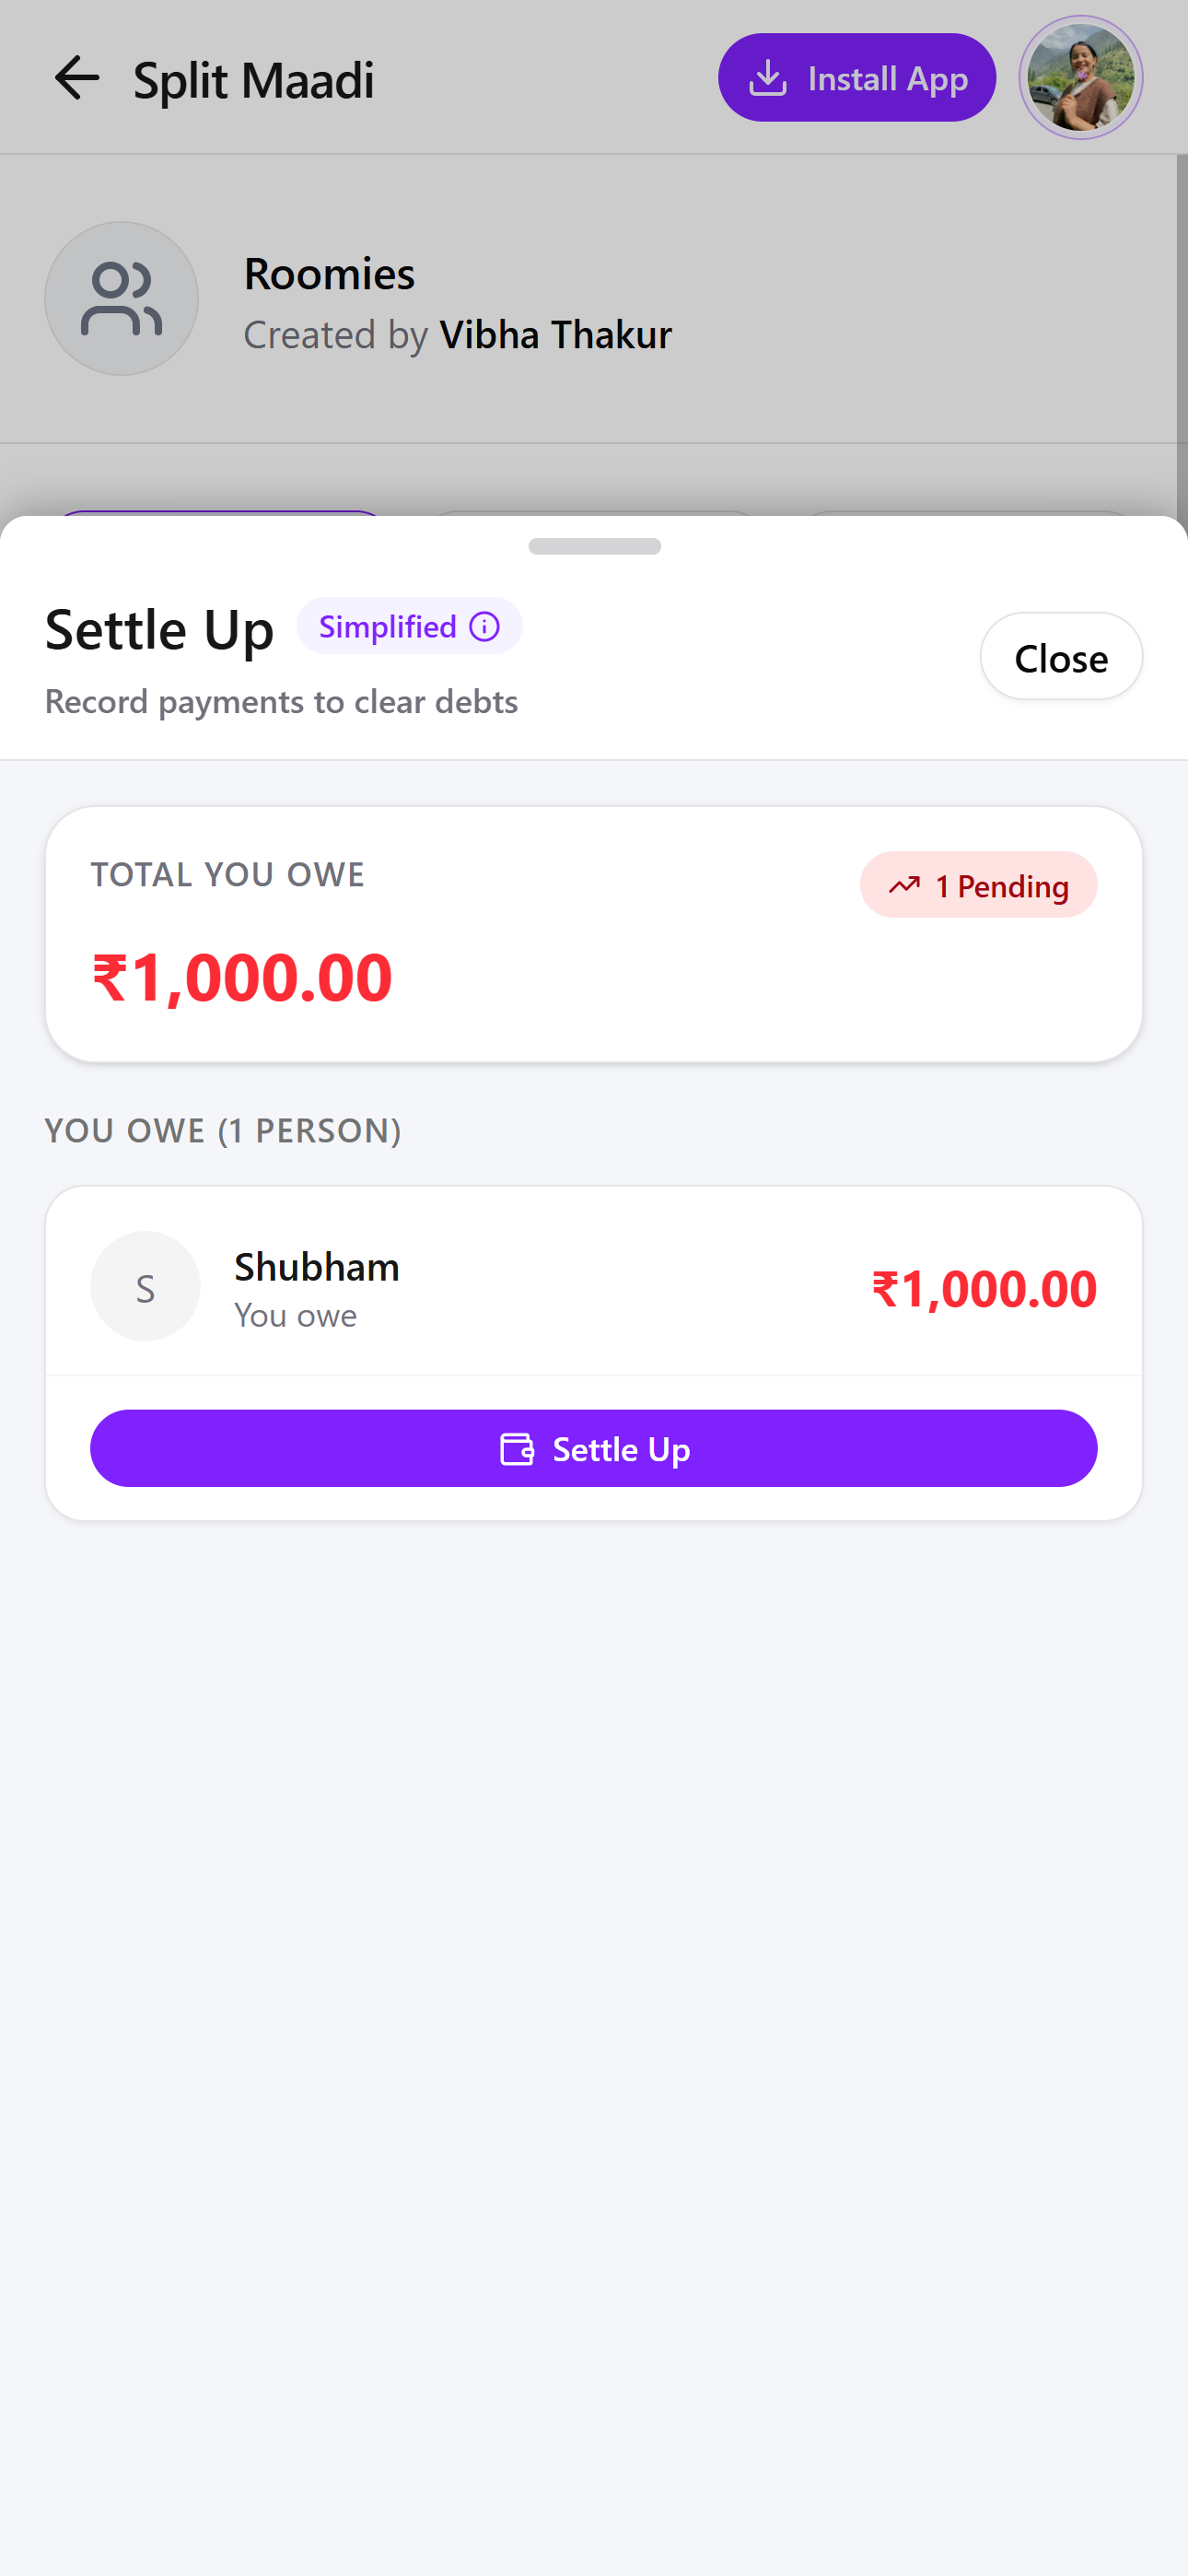
Task: Go back using the arrow icon
Action: click(x=77, y=78)
